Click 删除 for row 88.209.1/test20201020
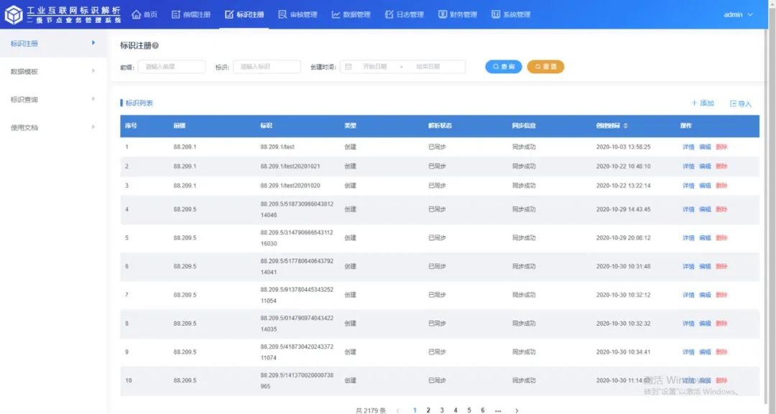The height and width of the screenshot is (414, 776). 721,186
